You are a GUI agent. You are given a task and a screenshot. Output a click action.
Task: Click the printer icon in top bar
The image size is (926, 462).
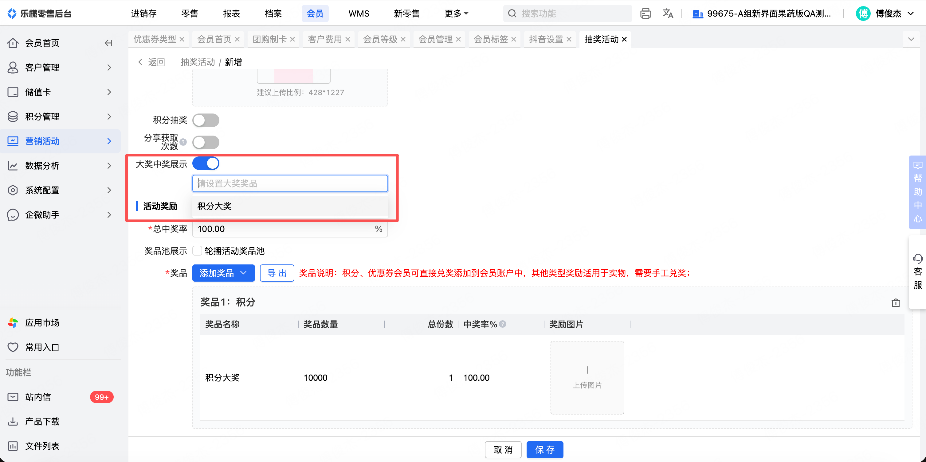coord(645,13)
